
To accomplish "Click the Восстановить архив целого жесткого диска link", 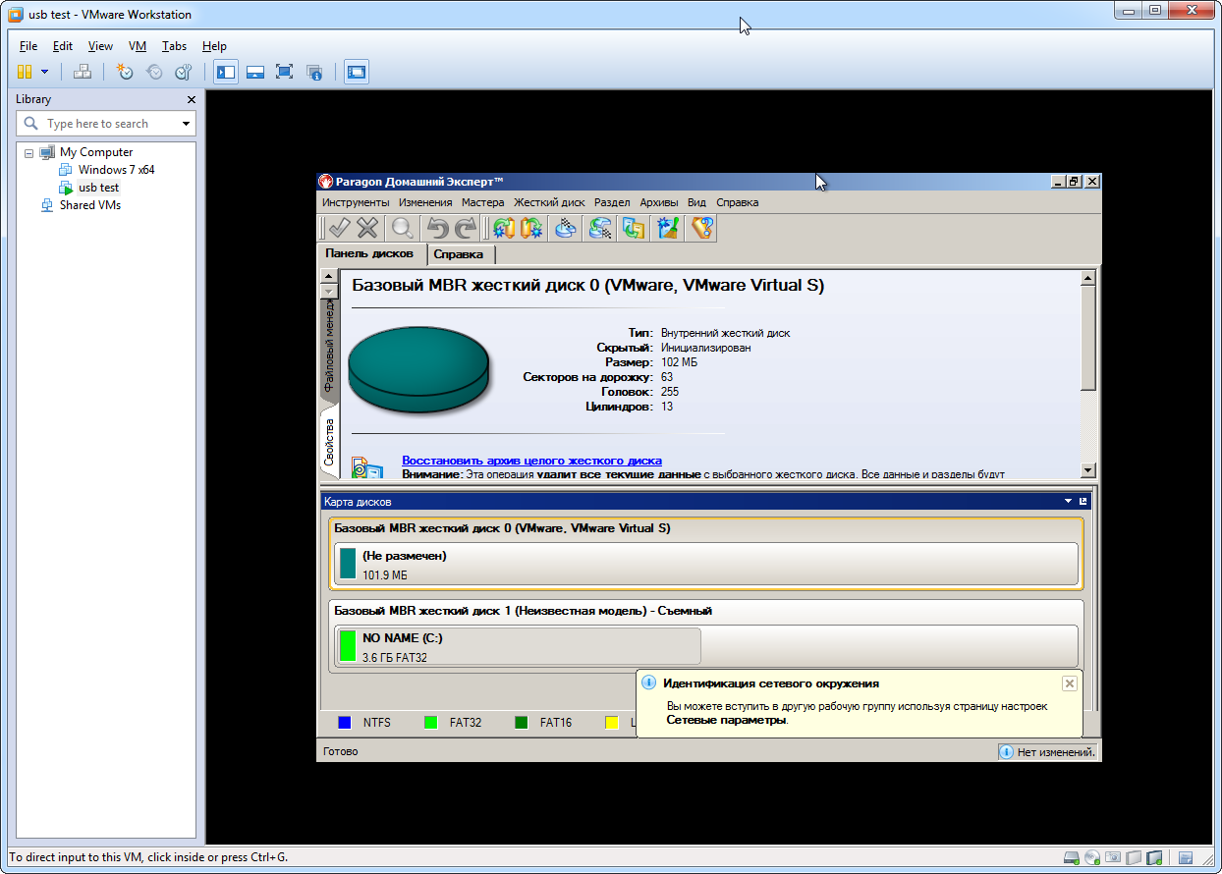I will (x=531, y=460).
